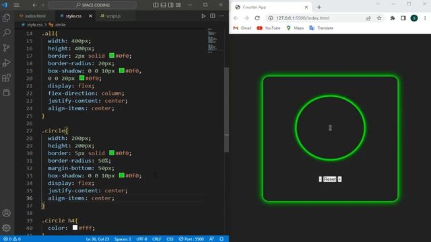The width and height of the screenshot is (431, 242).
Task: Click the notifications bell in status bar
Action: (x=222, y=239)
